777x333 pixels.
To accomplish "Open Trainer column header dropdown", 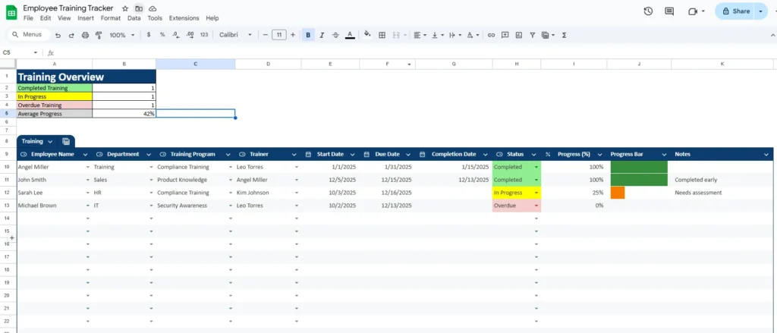I will click(294, 155).
